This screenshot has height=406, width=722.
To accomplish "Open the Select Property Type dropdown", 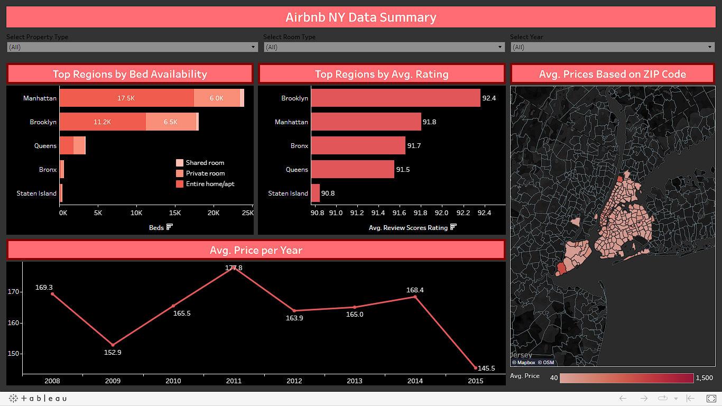I will point(132,47).
